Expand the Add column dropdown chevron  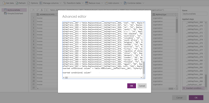pos(121,3)
